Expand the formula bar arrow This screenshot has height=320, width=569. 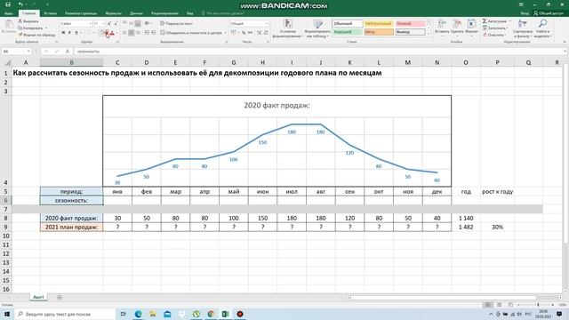(565, 52)
